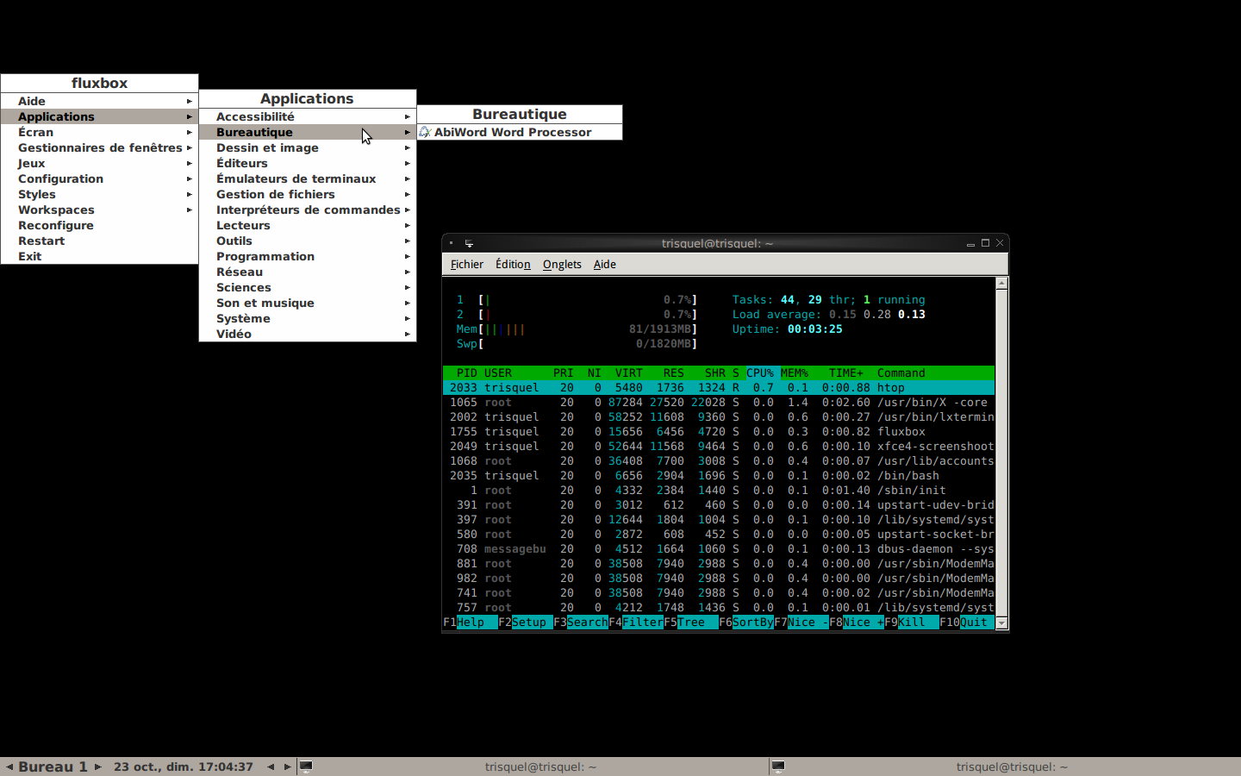Expand the Dessin et image submenu arrow

407,147
